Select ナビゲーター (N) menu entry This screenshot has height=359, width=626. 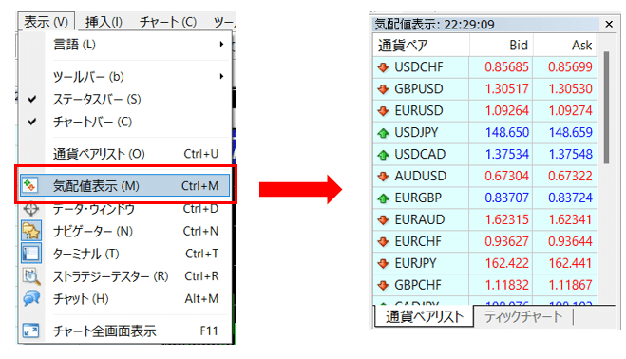pyautogui.click(x=124, y=231)
